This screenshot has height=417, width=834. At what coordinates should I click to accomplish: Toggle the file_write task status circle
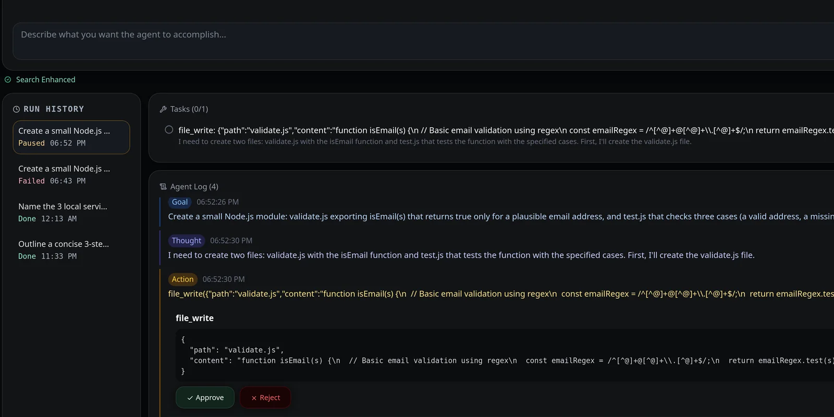point(169,130)
